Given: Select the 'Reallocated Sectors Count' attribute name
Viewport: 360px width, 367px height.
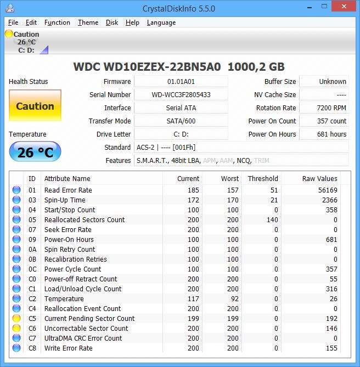Looking at the screenshot, I should [x=85, y=220].
